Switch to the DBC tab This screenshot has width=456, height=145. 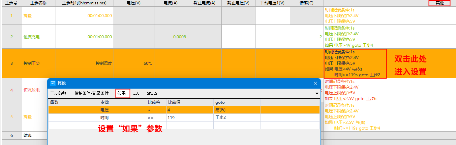click(x=136, y=93)
